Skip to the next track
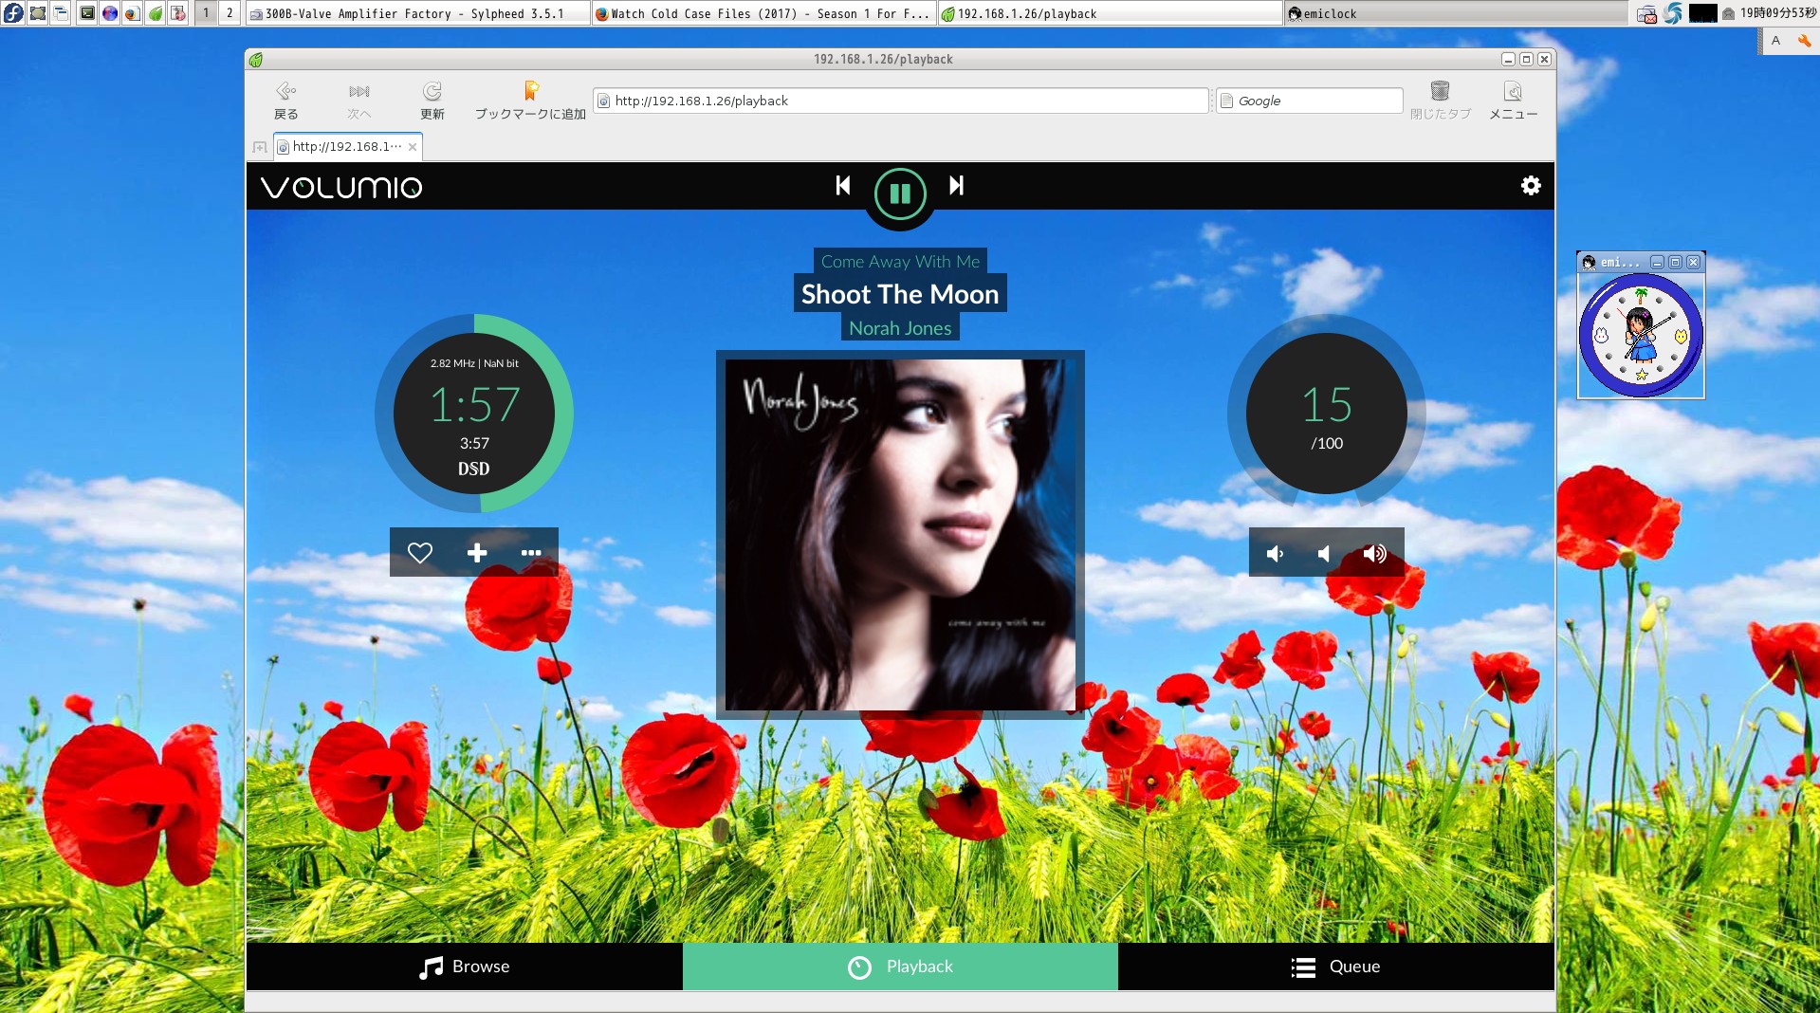This screenshot has width=1820, height=1013. [x=956, y=186]
